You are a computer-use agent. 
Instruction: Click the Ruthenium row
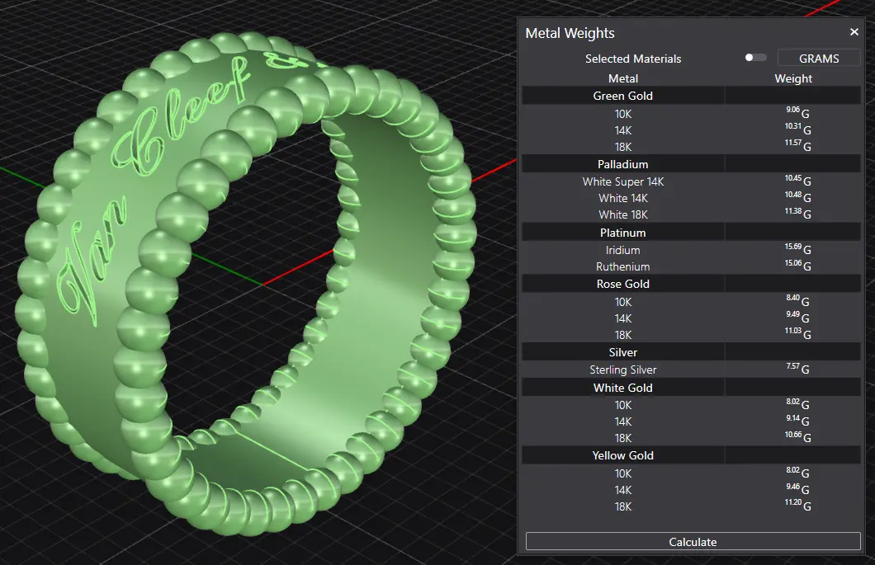click(622, 266)
